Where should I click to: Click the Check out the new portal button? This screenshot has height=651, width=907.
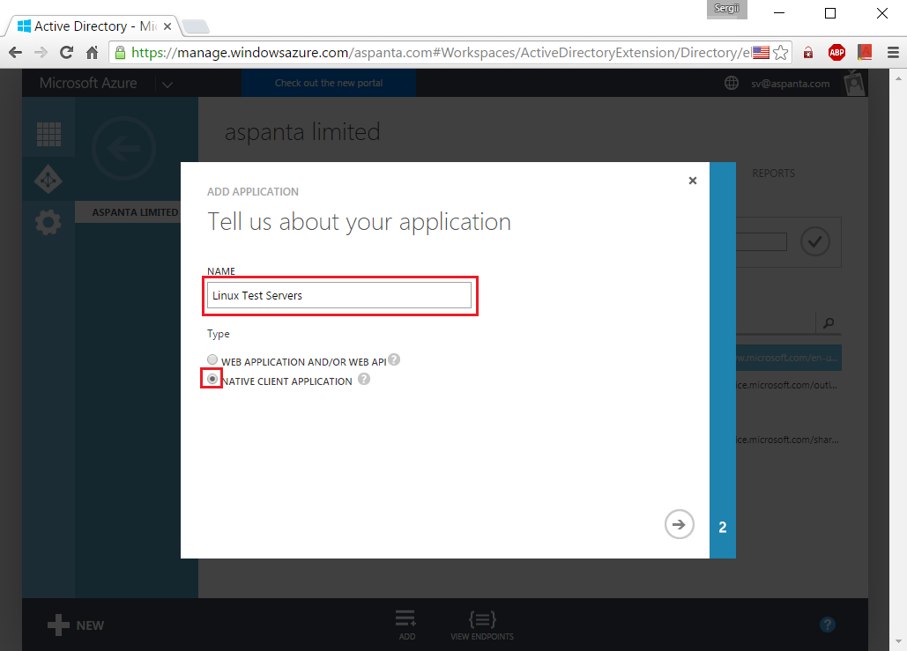(328, 82)
